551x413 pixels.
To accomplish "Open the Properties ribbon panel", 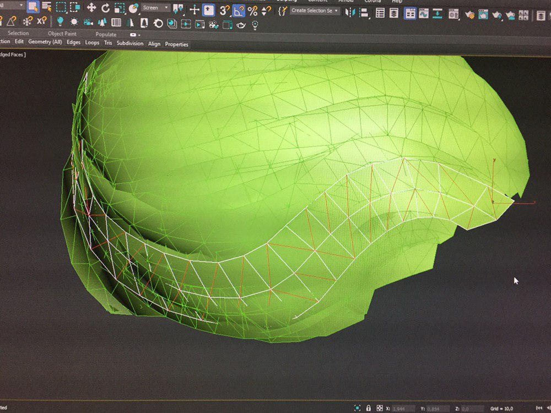I will (x=176, y=44).
